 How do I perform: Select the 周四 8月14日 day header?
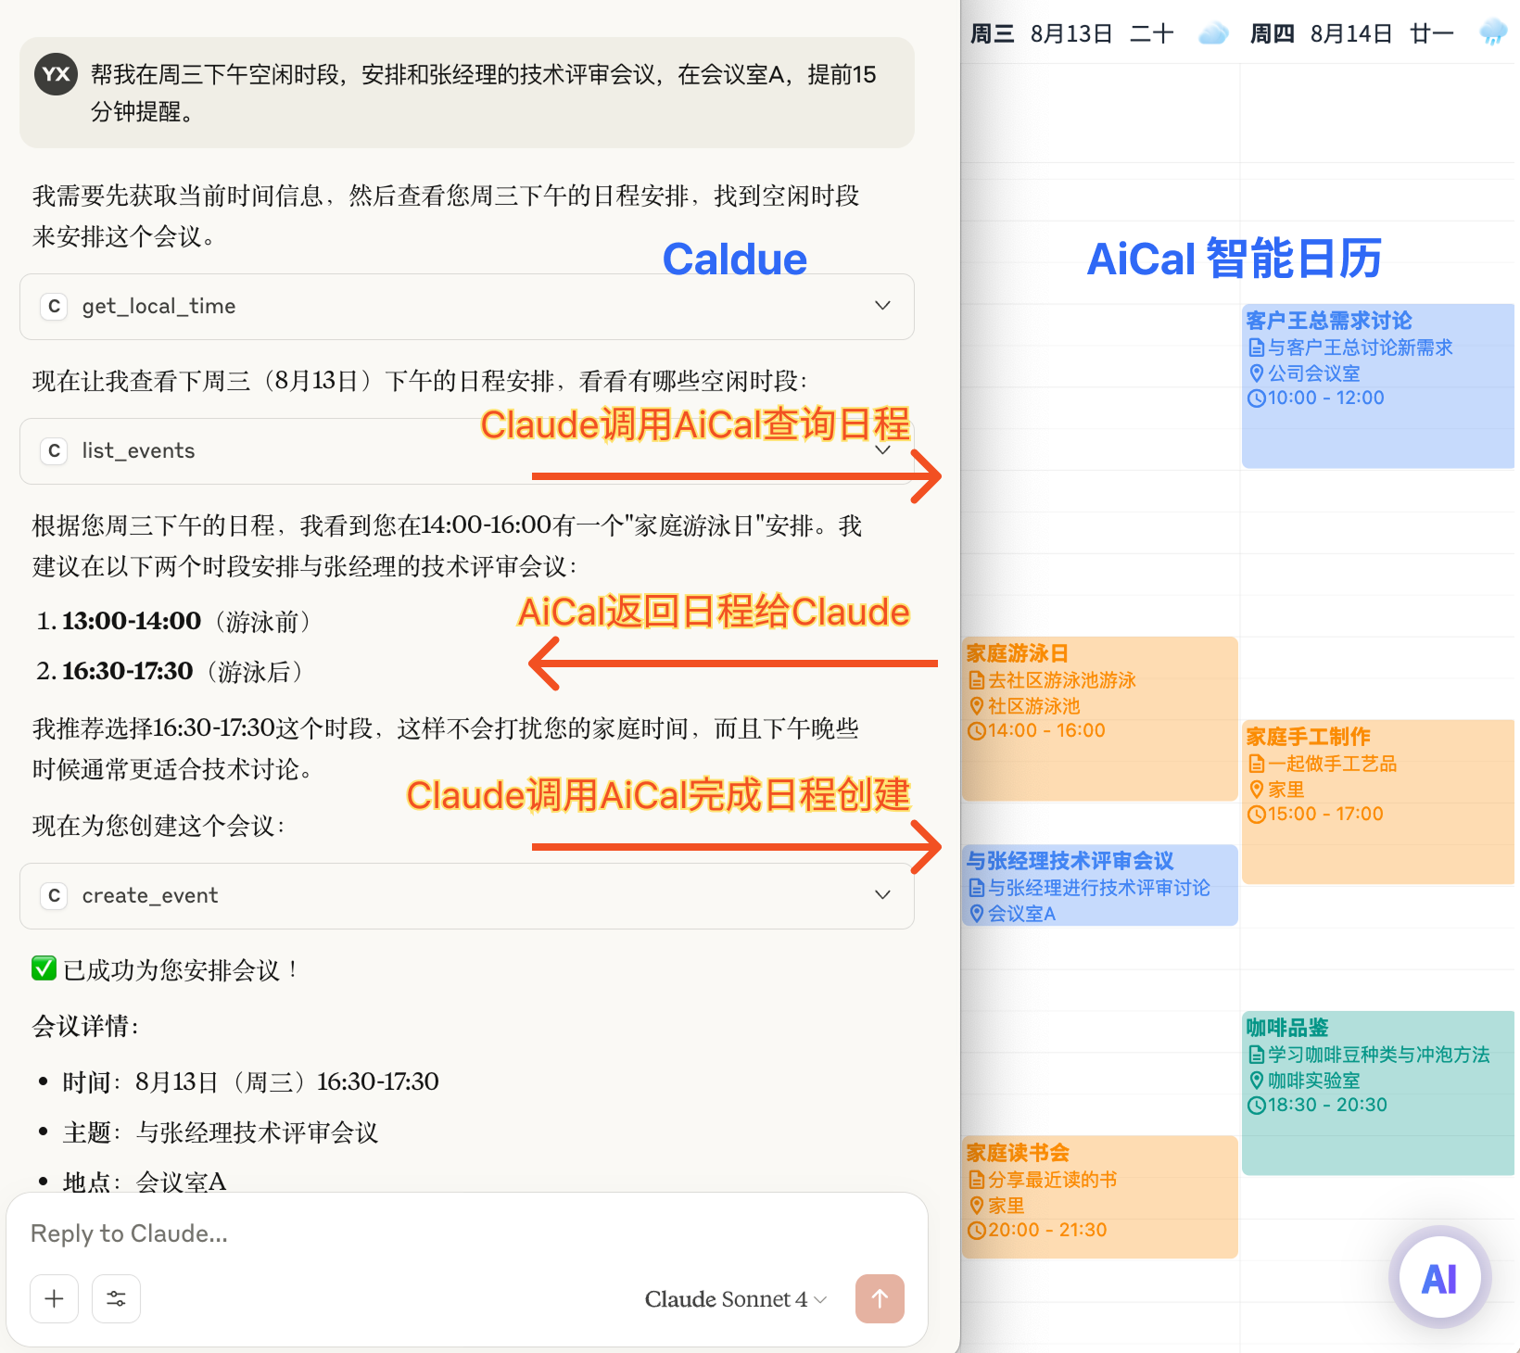(1351, 34)
